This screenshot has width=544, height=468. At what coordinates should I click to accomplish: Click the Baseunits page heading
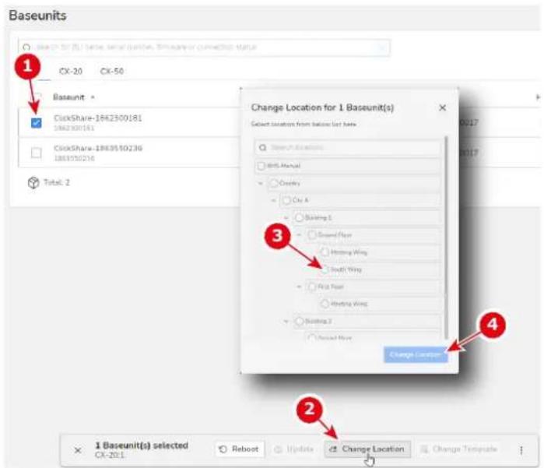[37, 16]
